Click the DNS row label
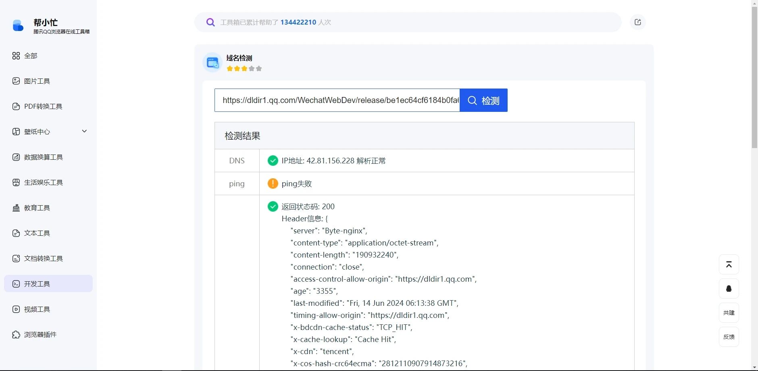Image resolution: width=758 pixels, height=371 pixels. pyautogui.click(x=237, y=161)
